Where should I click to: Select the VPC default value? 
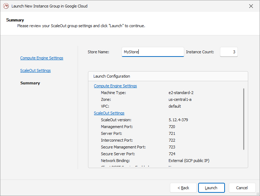click(175, 106)
